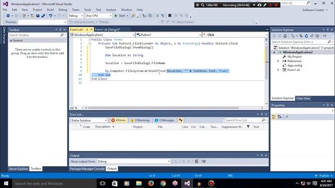Open Windows Store from the taskbar

(115, 183)
